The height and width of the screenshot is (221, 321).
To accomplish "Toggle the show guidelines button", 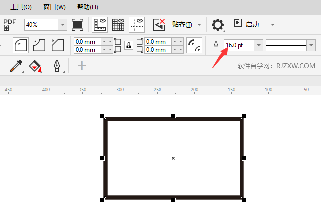I will click(137, 25).
